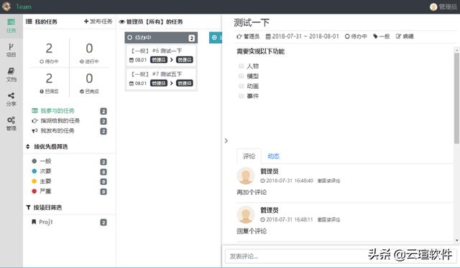Viewport: 460px width, 268px height.
Task: Click the scrollbar up arrow
Action: tap(457, 50)
